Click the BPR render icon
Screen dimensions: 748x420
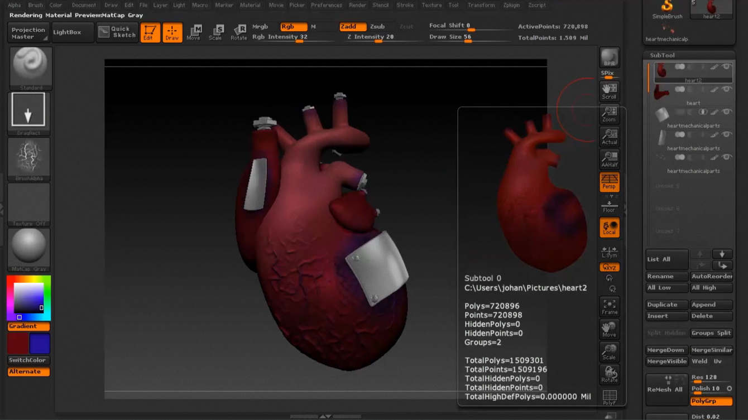609,58
